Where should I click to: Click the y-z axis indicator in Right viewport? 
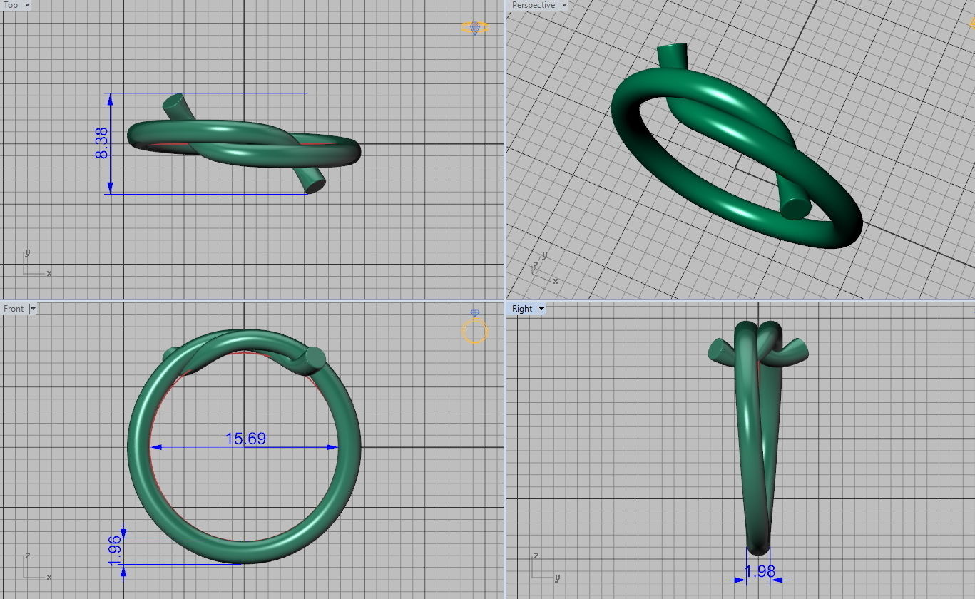546,567
